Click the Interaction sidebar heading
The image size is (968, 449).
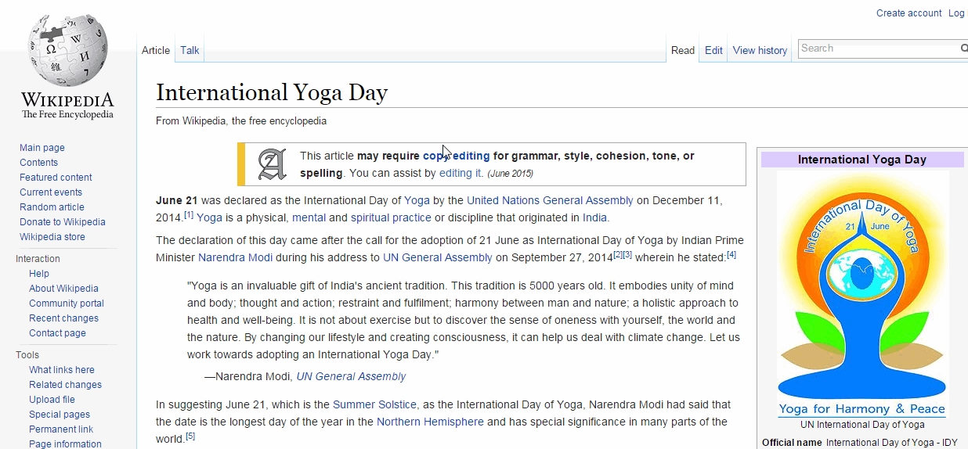pos(38,259)
